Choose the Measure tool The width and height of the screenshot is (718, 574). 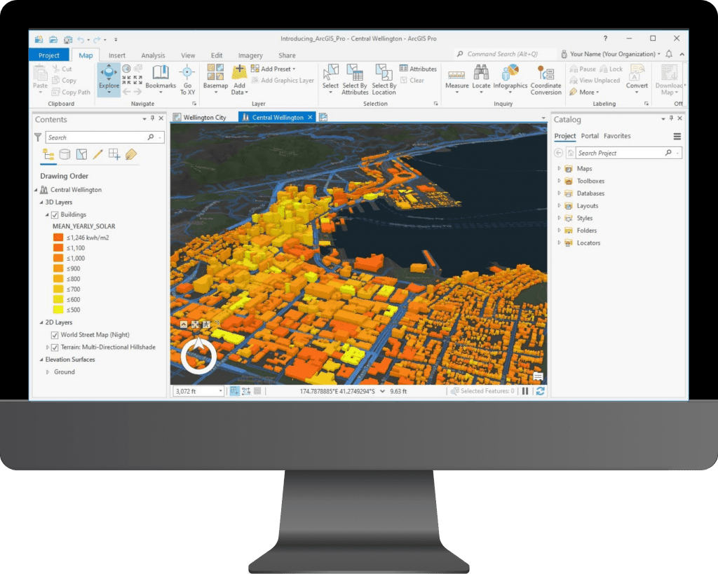tap(456, 79)
